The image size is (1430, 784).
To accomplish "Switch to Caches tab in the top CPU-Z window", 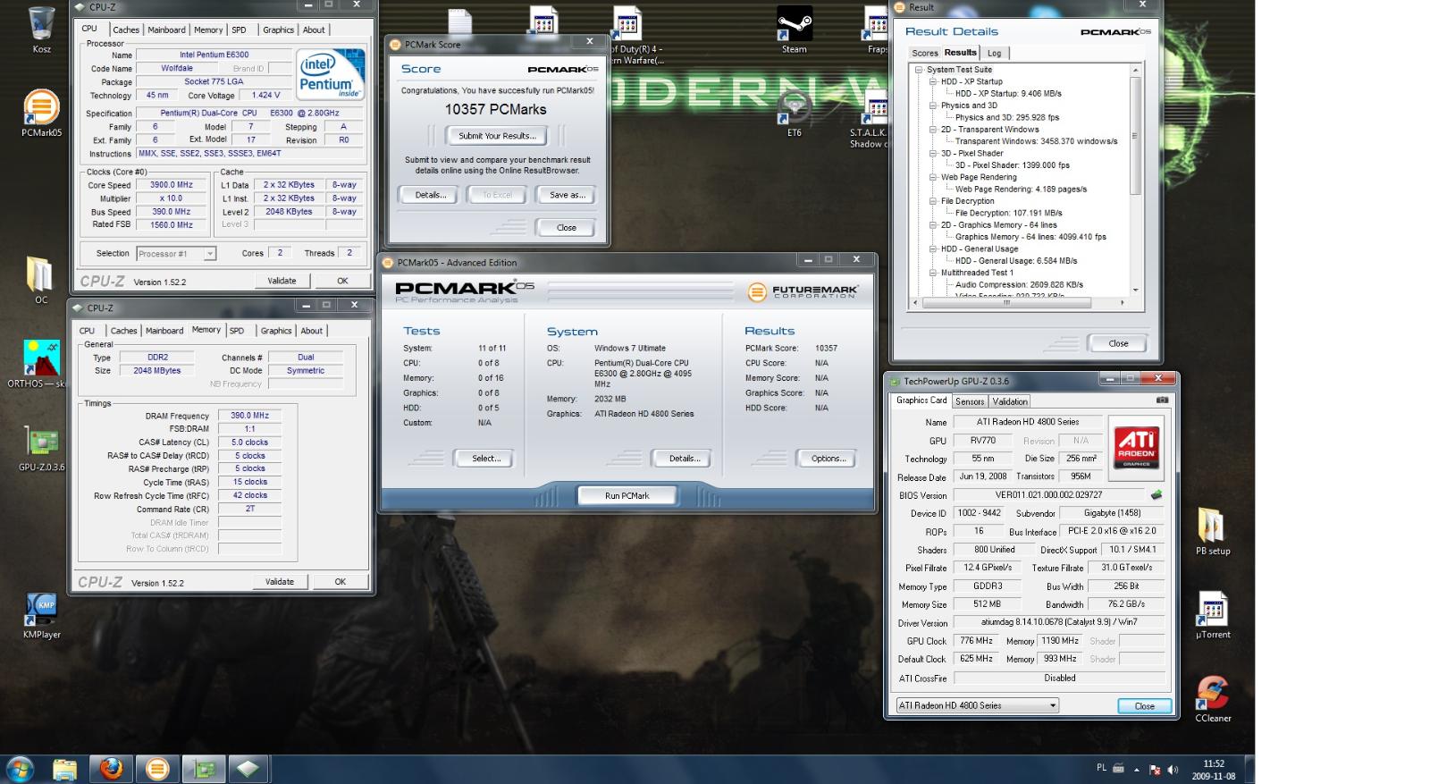I will [x=125, y=30].
